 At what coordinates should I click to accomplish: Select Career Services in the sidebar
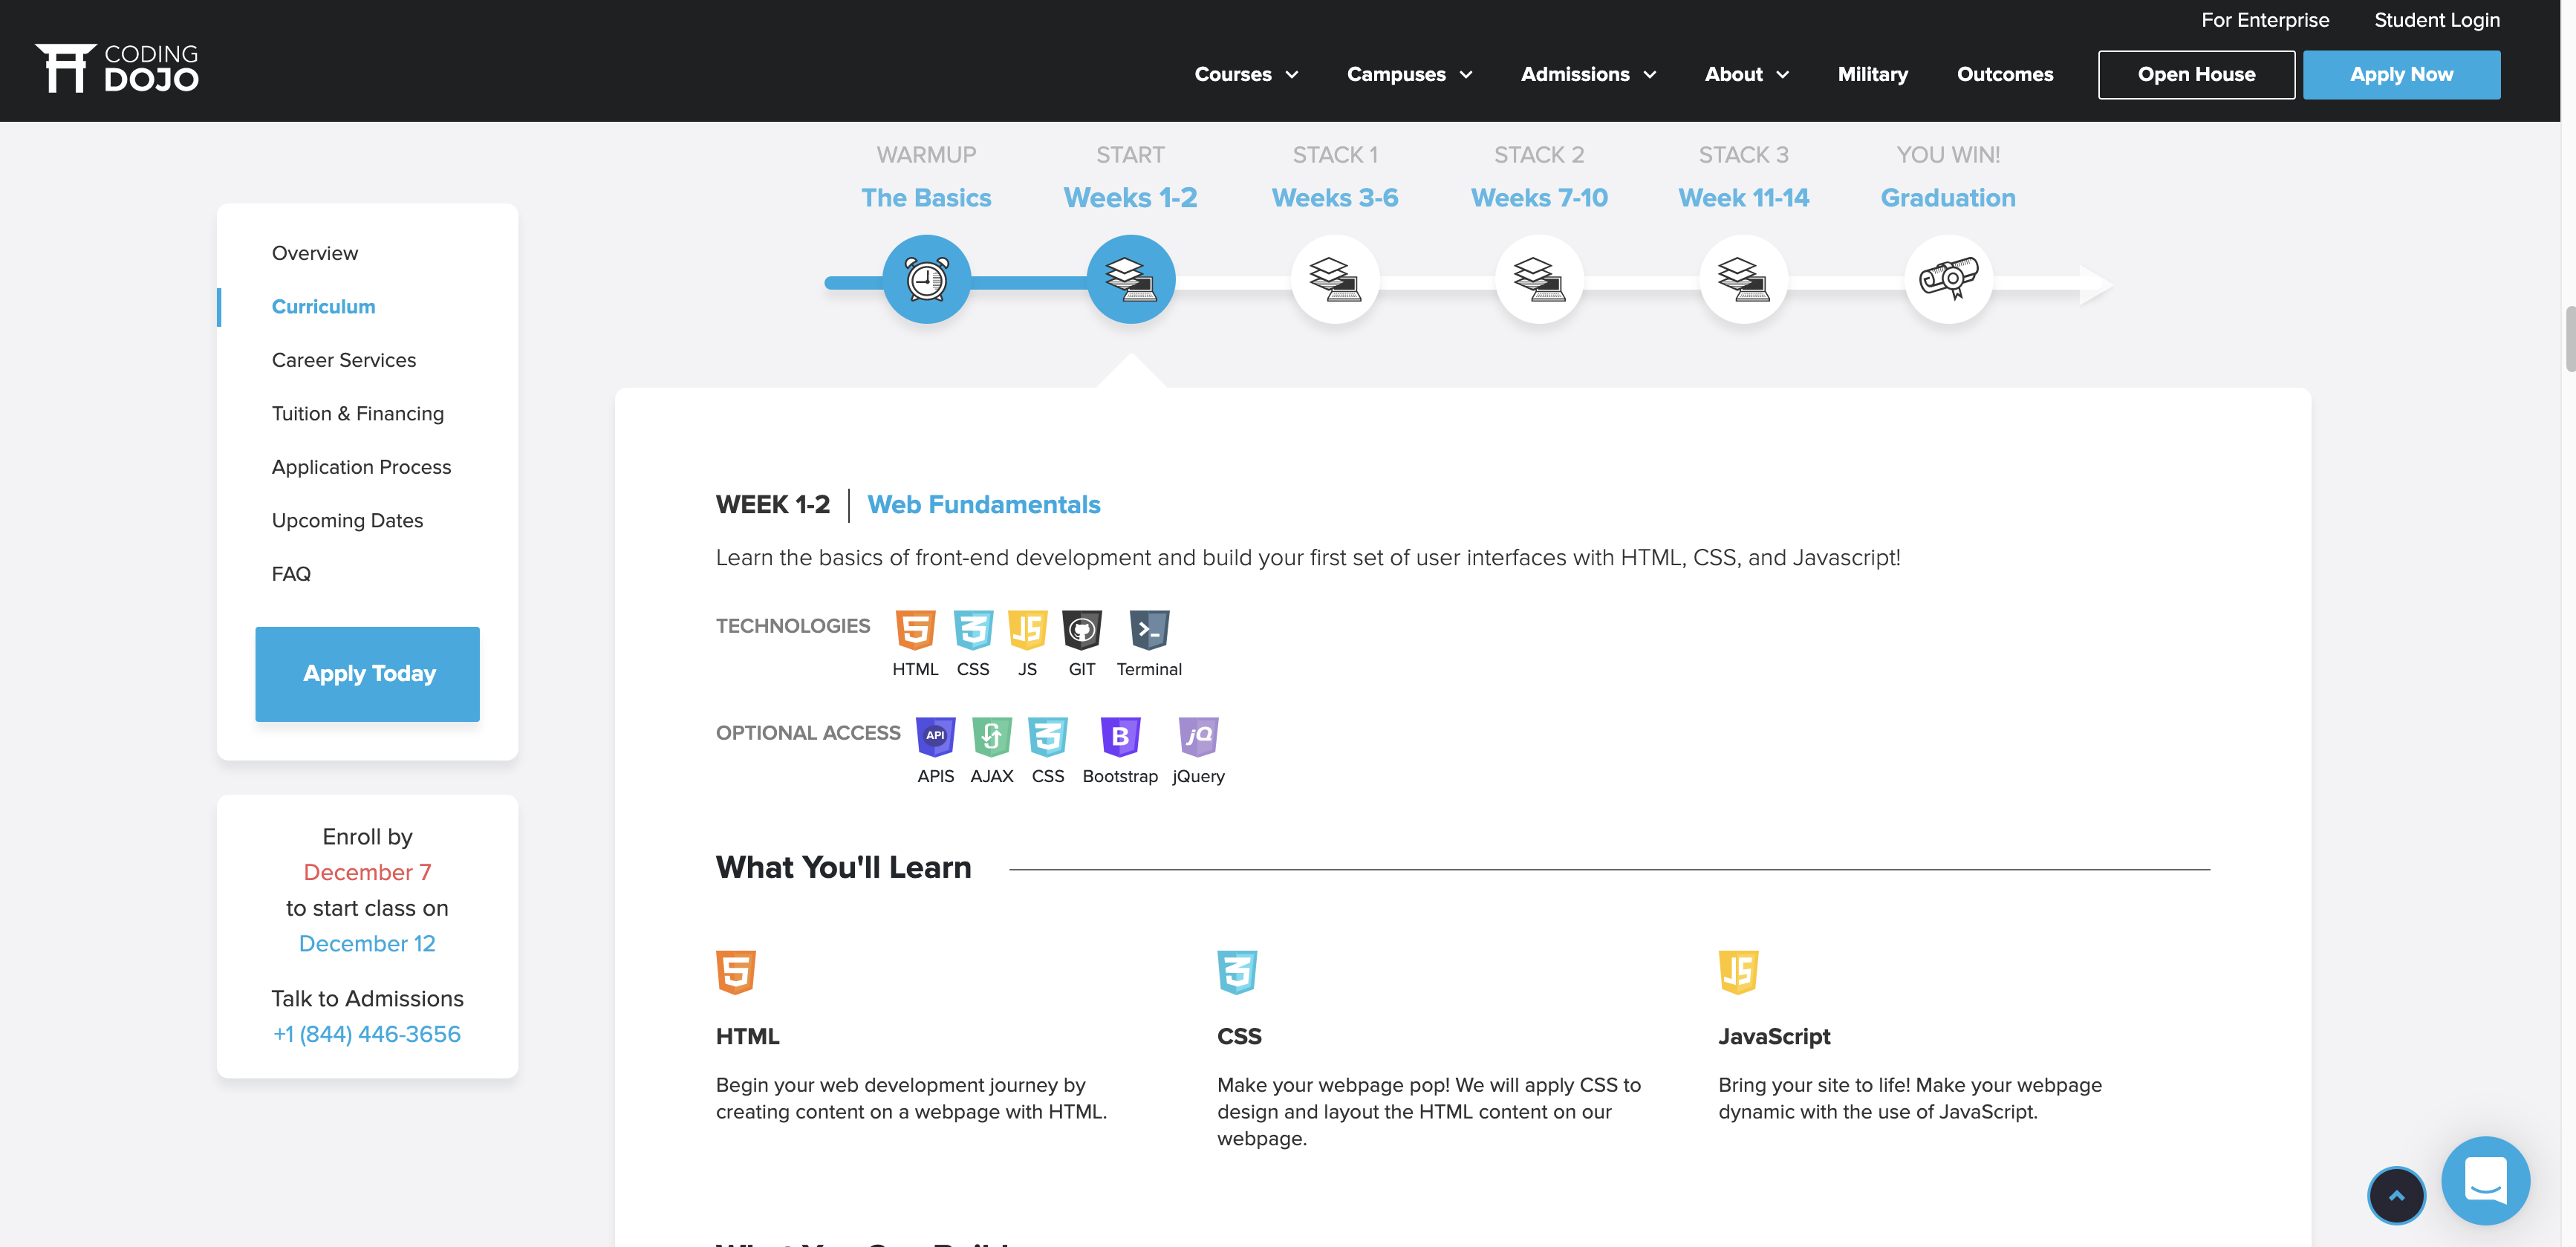pyautogui.click(x=343, y=360)
